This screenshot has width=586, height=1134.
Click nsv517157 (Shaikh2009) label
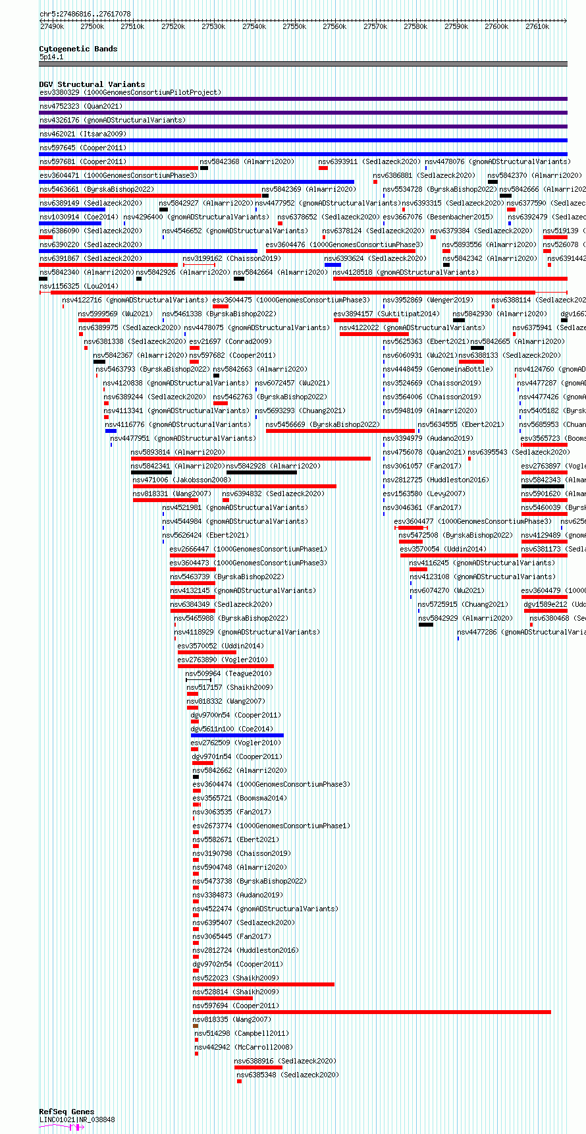pos(230,687)
